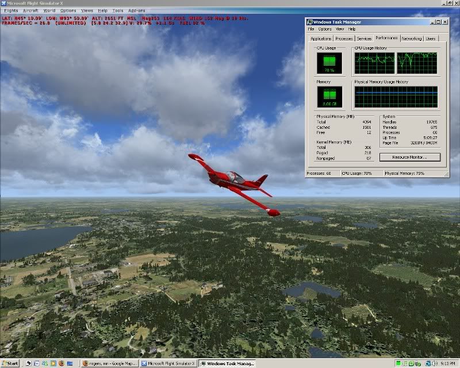Click the Handles value 19765
460x368 pixels.
[x=432, y=122]
